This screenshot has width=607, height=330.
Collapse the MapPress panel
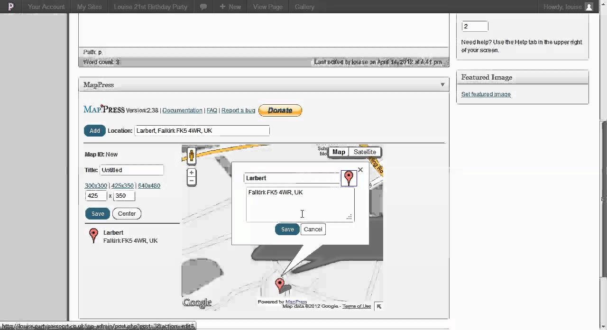442,85
